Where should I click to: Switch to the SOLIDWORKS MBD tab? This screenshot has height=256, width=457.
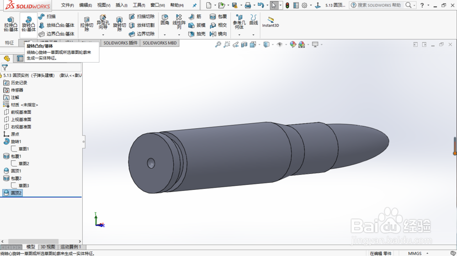point(159,43)
